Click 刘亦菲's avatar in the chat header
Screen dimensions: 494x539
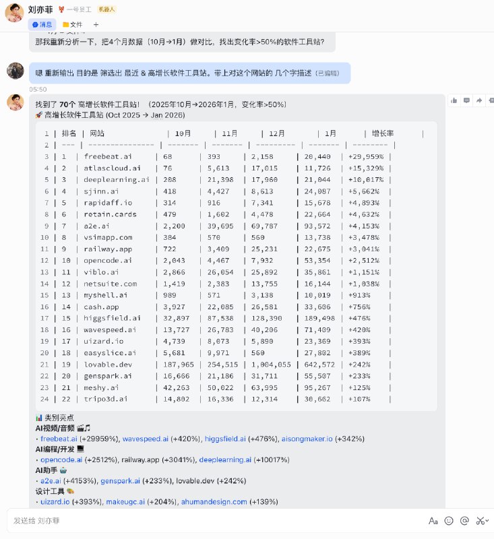coord(15,12)
